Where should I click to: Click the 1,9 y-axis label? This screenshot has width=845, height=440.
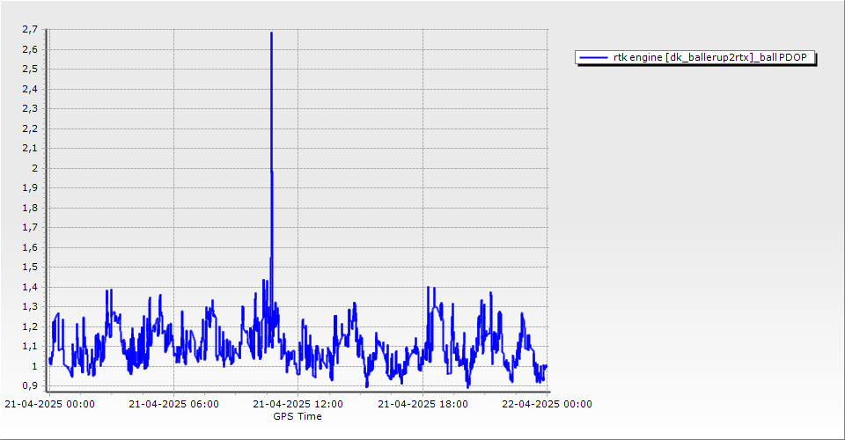pos(30,188)
